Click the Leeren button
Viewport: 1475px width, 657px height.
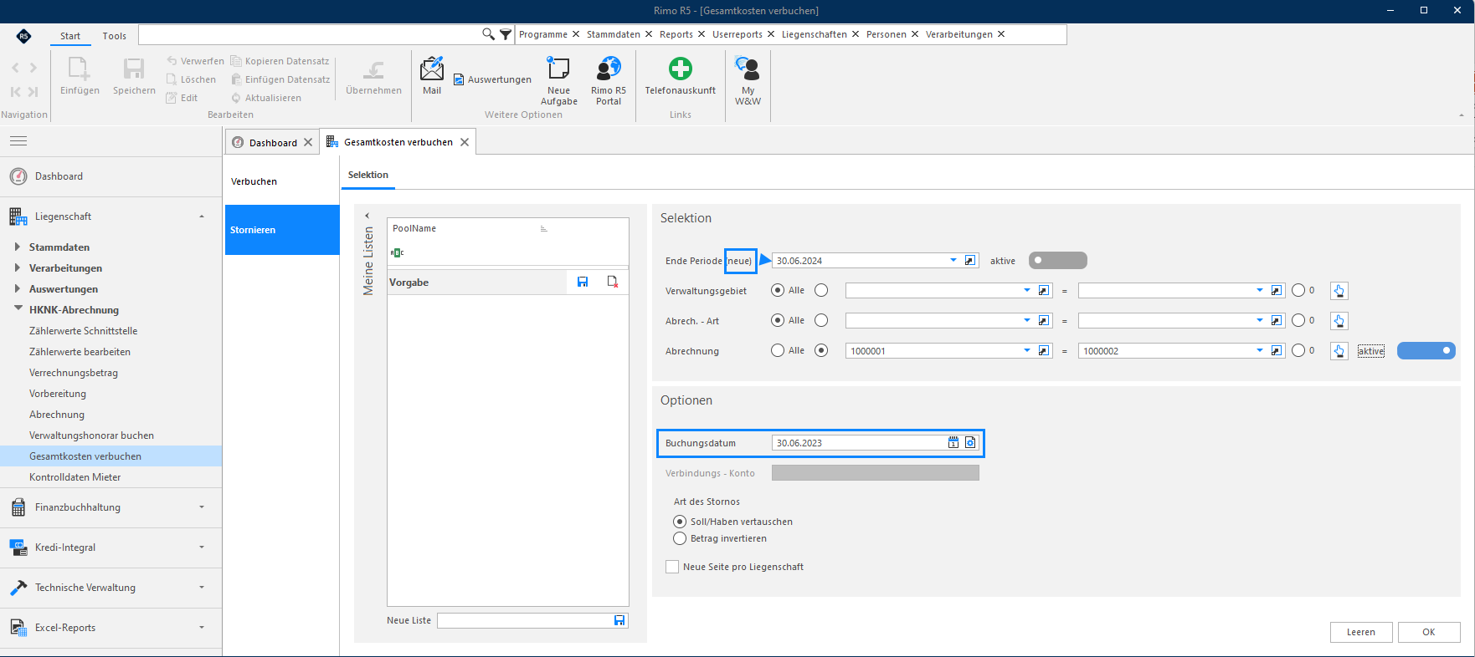click(1361, 632)
